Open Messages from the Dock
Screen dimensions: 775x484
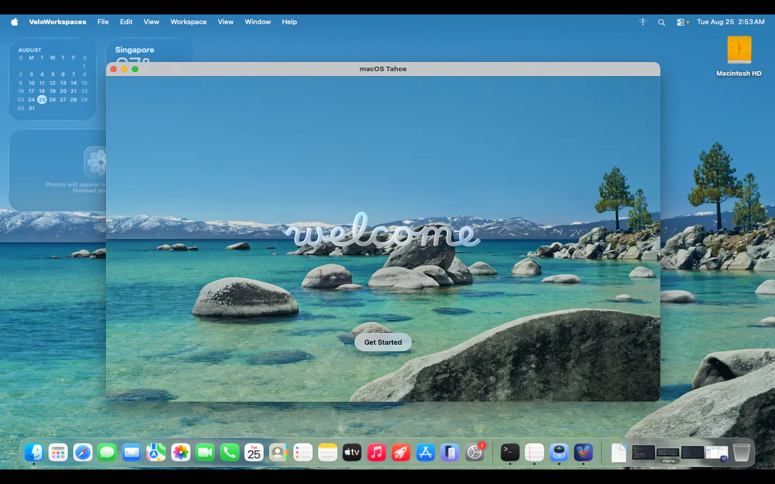click(x=107, y=452)
